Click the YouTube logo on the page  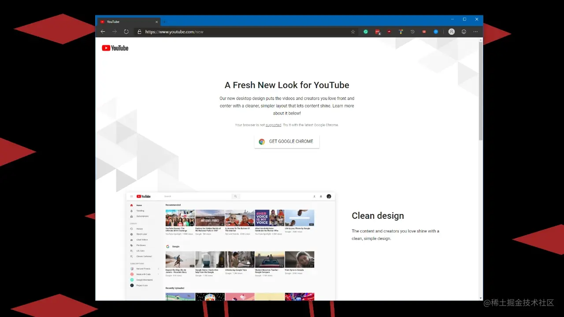tap(115, 48)
